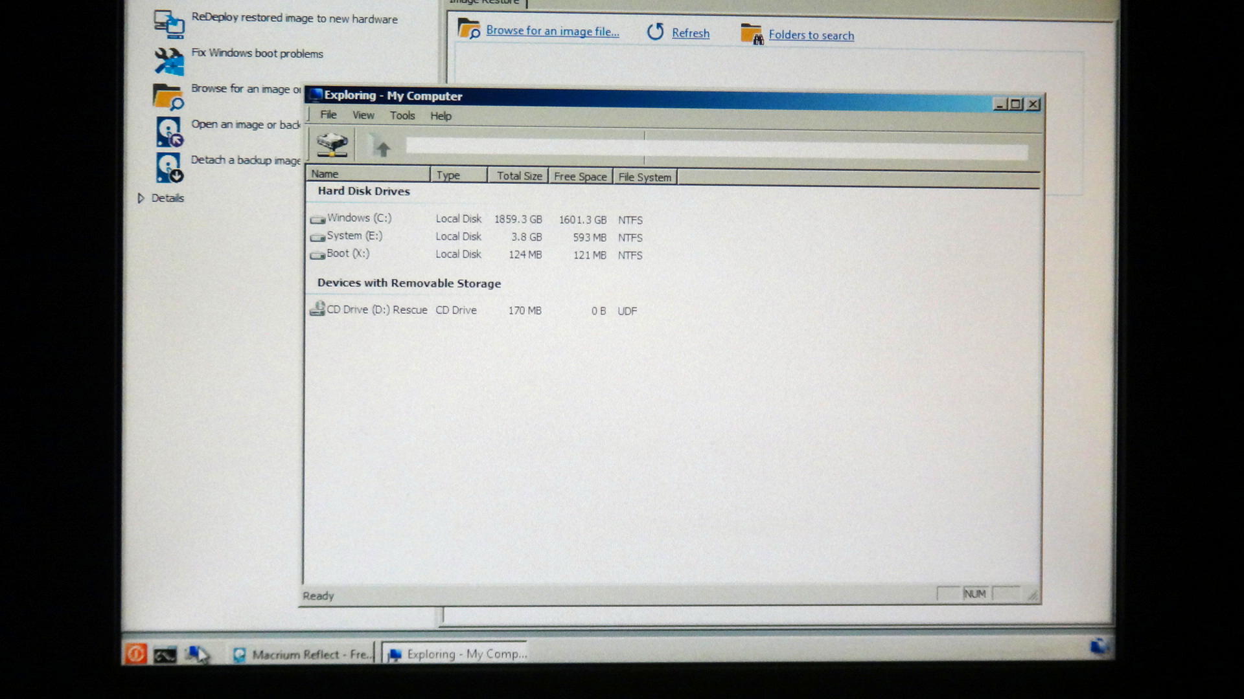Click the Refresh link
This screenshot has width=1244, height=699.
[690, 33]
